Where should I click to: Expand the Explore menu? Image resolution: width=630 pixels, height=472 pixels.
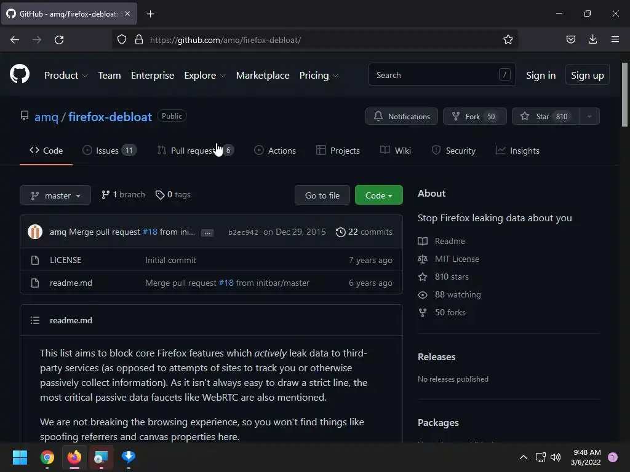click(x=205, y=76)
